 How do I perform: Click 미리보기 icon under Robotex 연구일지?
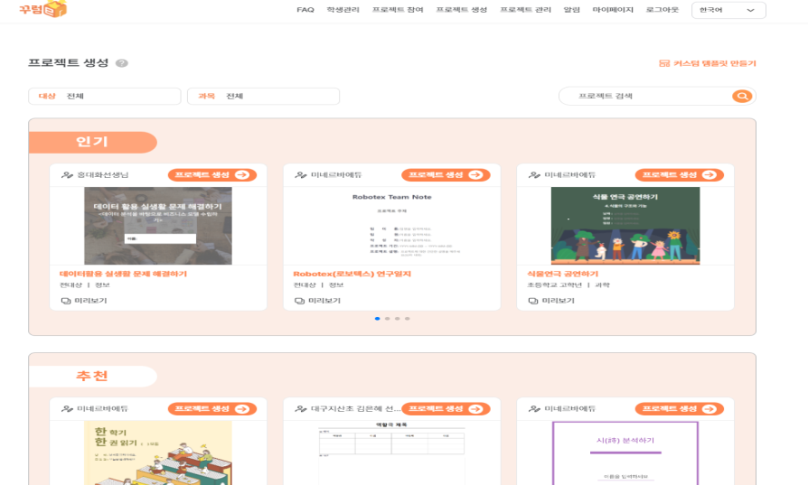300,301
